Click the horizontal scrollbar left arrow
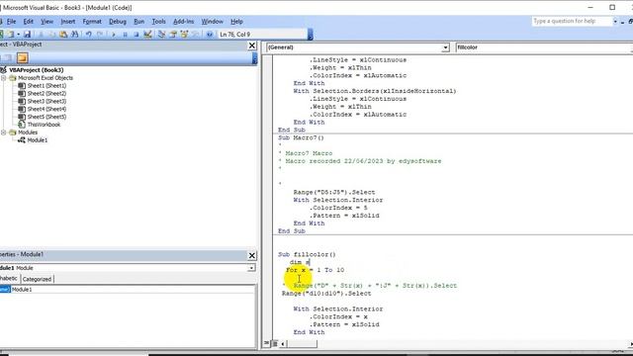 coord(283,344)
